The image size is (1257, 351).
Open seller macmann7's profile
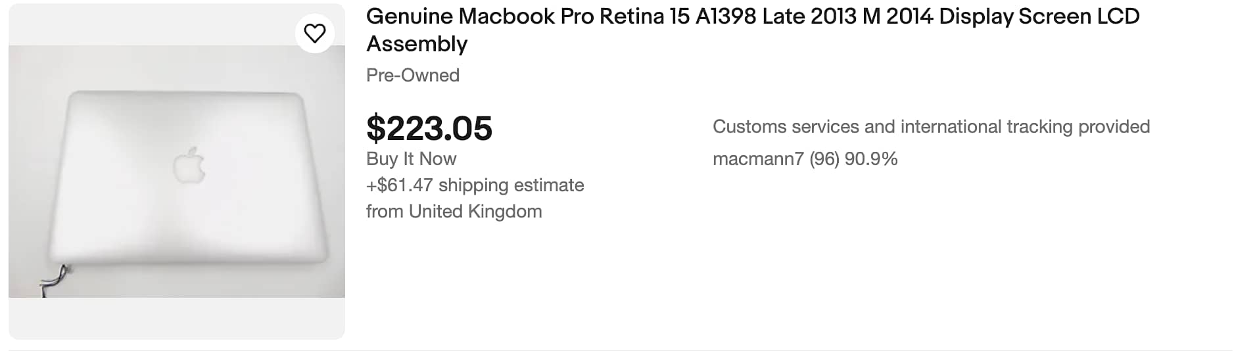click(x=757, y=158)
